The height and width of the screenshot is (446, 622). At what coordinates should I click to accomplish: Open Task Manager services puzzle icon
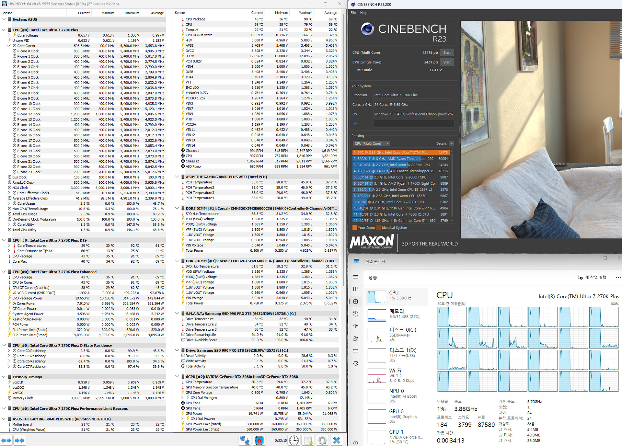pyautogui.click(x=355, y=363)
